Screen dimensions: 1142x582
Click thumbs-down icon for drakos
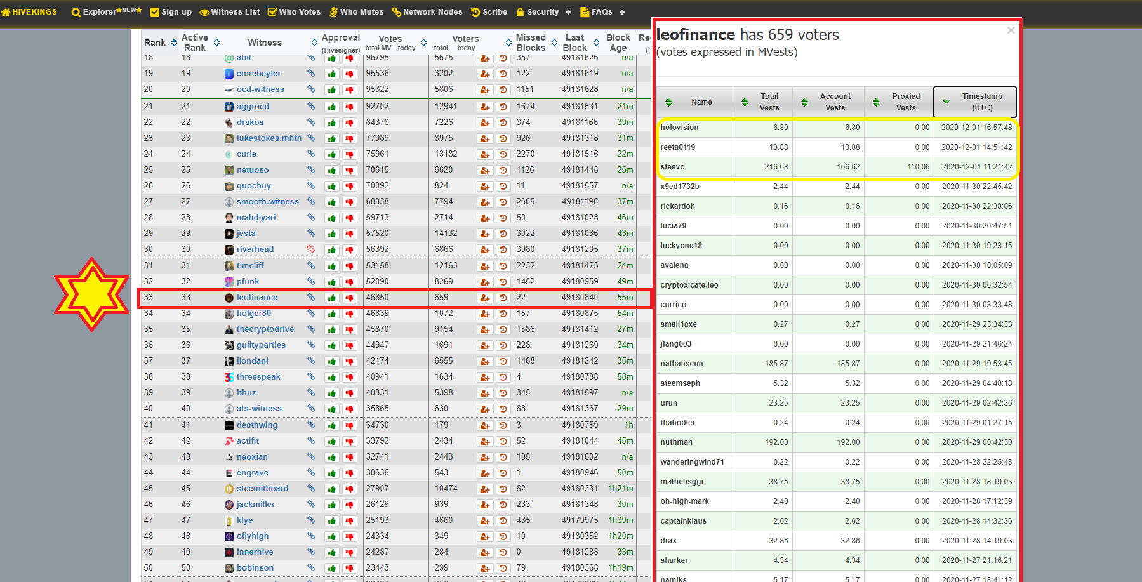point(349,122)
